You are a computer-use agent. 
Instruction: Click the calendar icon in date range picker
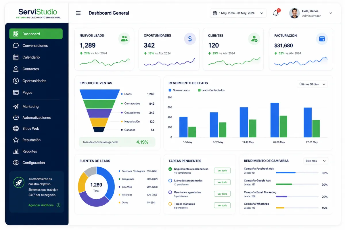pos(215,13)
